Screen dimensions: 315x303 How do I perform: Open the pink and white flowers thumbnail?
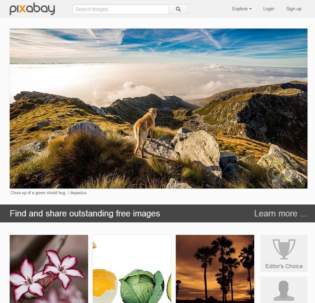pos(49,269)
